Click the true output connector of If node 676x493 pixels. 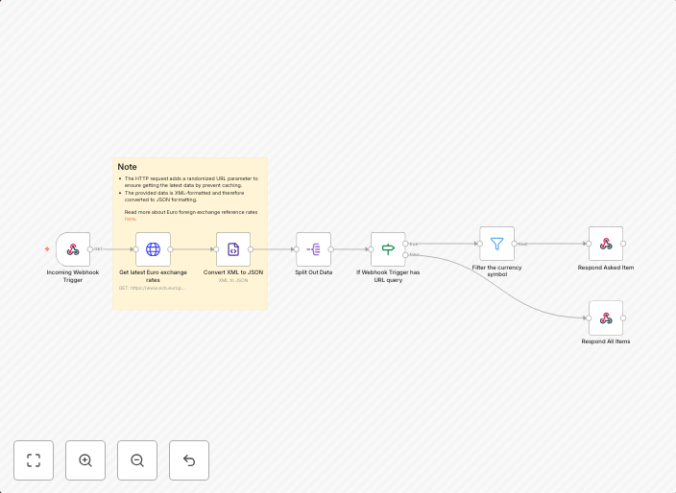(x=406, y=244)
